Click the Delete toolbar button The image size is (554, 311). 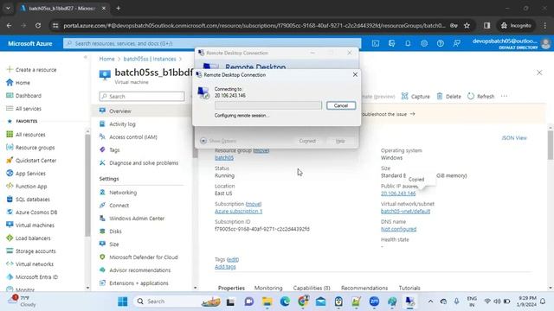[448, 96]
